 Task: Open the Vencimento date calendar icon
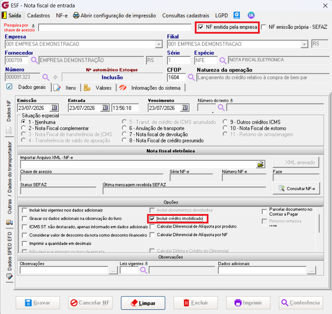pyautogui.click(x=185, y=108)
